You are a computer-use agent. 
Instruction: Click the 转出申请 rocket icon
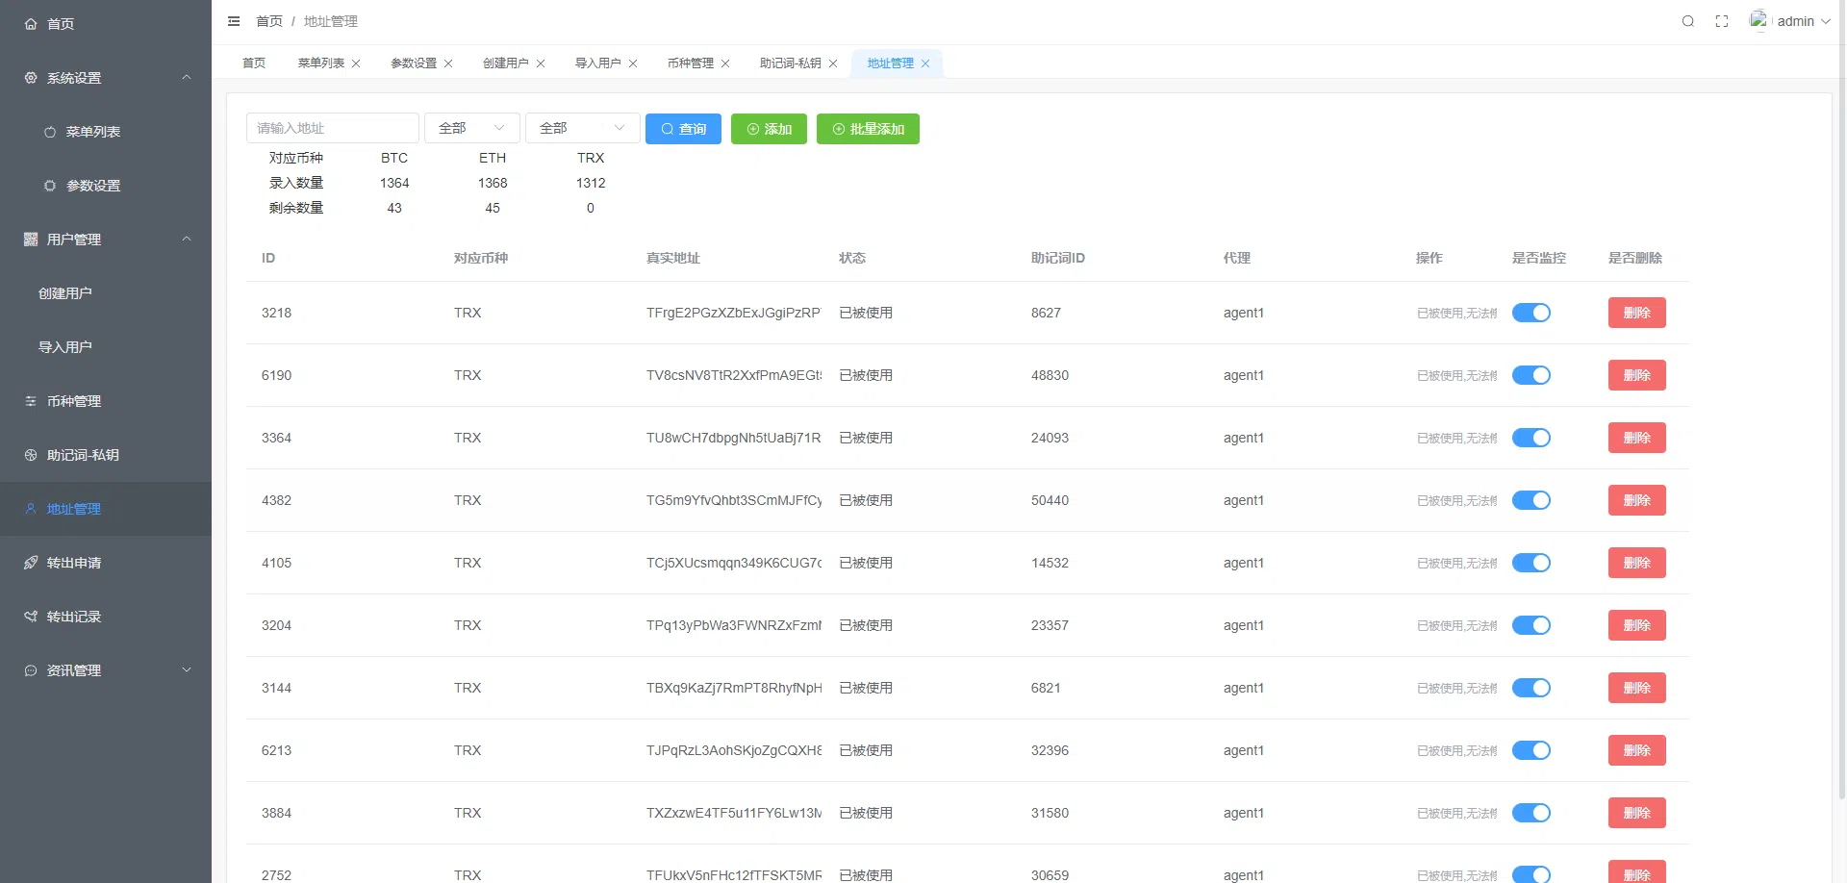31,563
